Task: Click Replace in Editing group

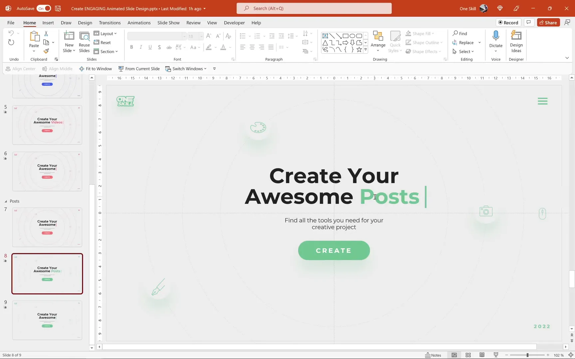Action: point(463,43)
